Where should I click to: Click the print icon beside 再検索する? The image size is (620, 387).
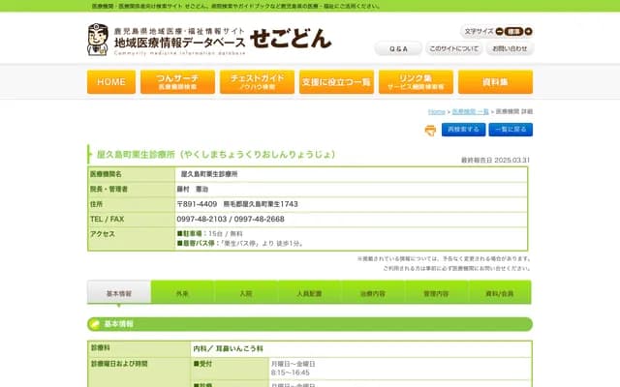click(x=430, y=130)
